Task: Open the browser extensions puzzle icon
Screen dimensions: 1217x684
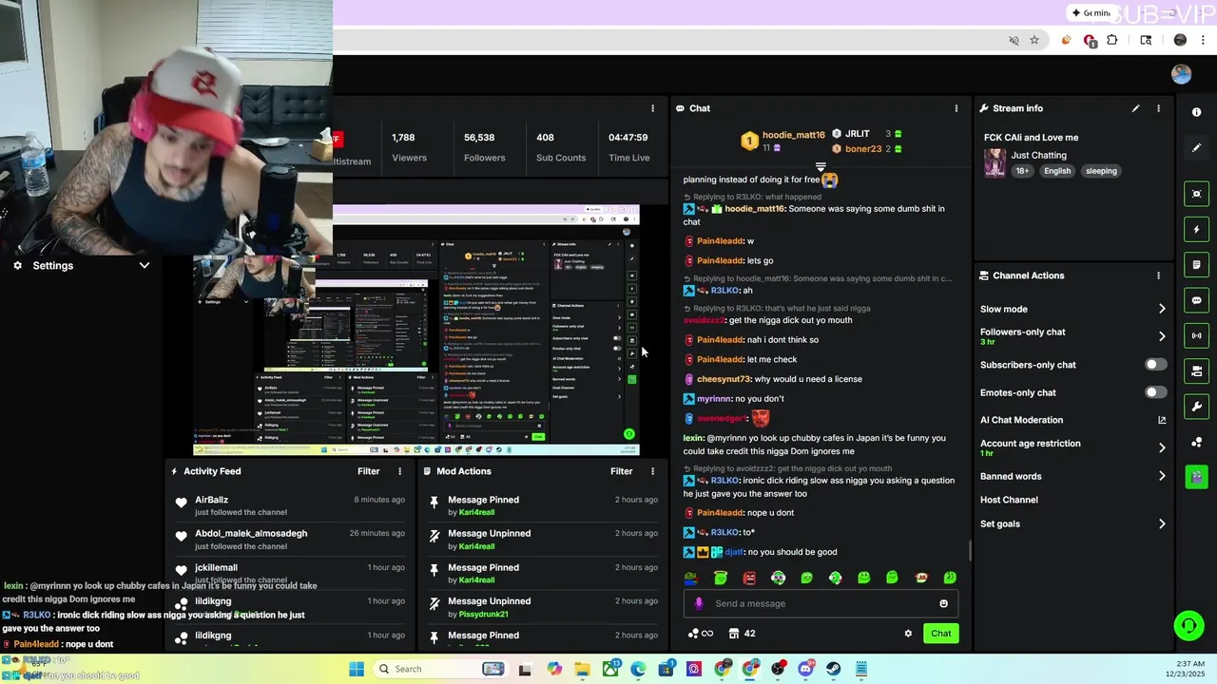Action: [x=1112, y=41]
